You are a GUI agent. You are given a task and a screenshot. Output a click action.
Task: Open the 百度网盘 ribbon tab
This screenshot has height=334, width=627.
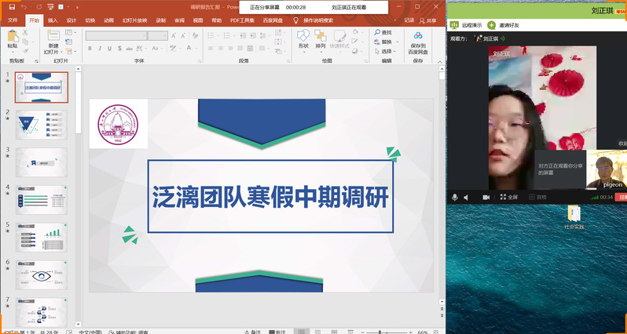tap(273, 20)
